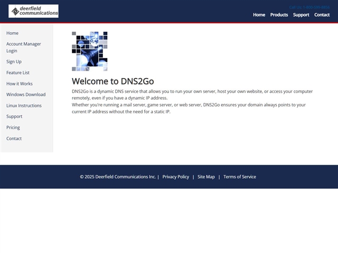
Task: Click the blue mosaic DNS2Go image
Action: coord(89,51)
